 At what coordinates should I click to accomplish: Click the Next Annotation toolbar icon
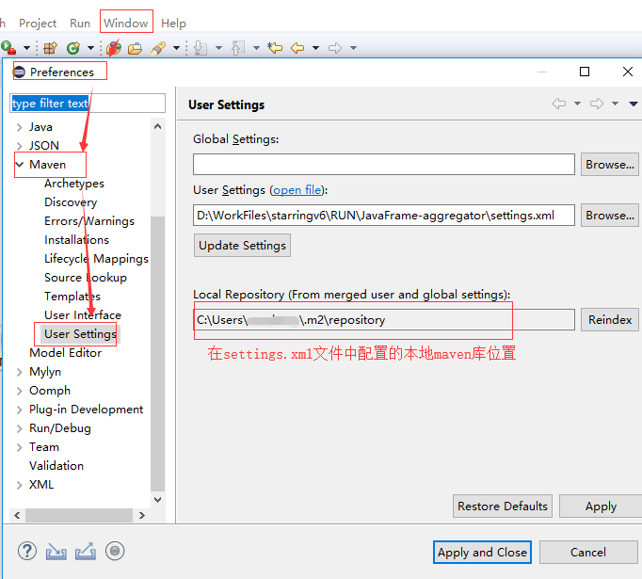pyautogui.click(x=201, y=48)
